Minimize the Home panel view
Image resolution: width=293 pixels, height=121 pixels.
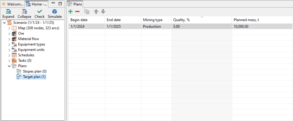(x=53, y=3)
